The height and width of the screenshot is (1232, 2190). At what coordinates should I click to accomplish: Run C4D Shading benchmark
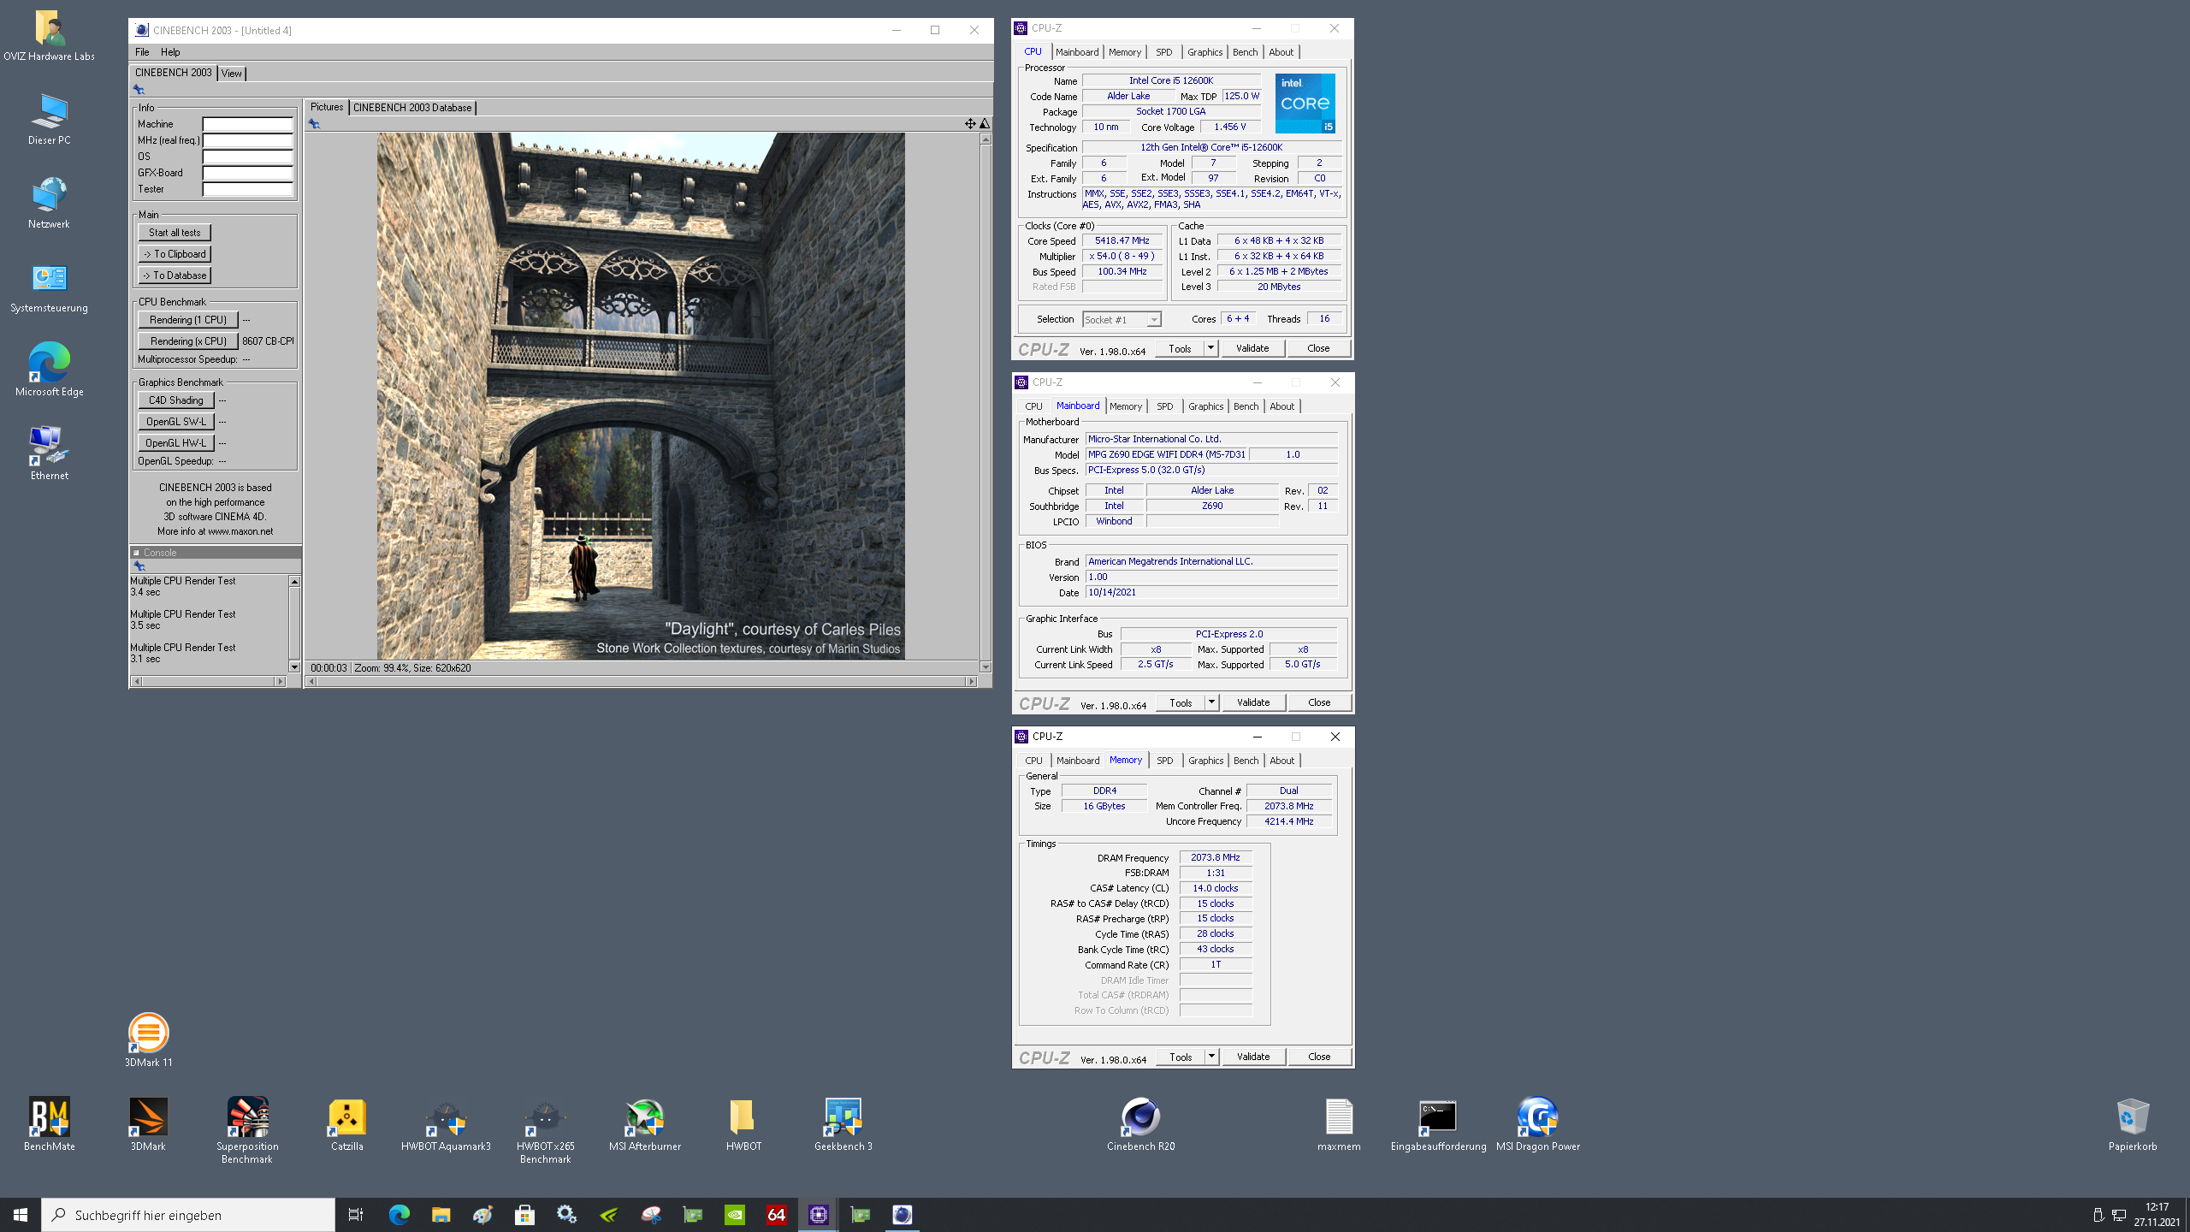pyautogui.click(x=176, y=400)
